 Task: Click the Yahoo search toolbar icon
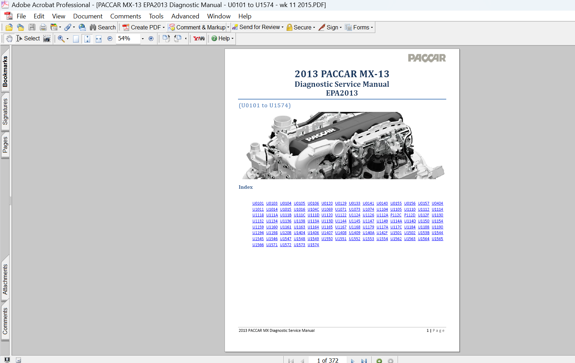coord(199,38)
